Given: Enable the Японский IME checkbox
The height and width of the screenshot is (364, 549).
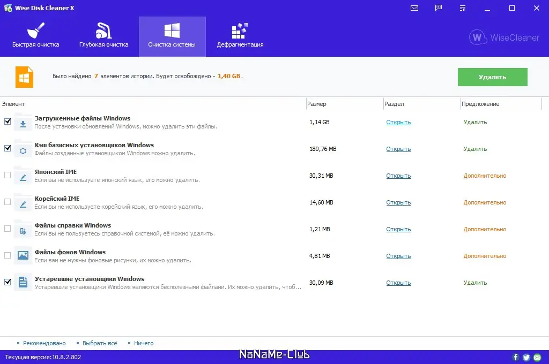Looking at the screenshot, I should [x=8, y=175].
